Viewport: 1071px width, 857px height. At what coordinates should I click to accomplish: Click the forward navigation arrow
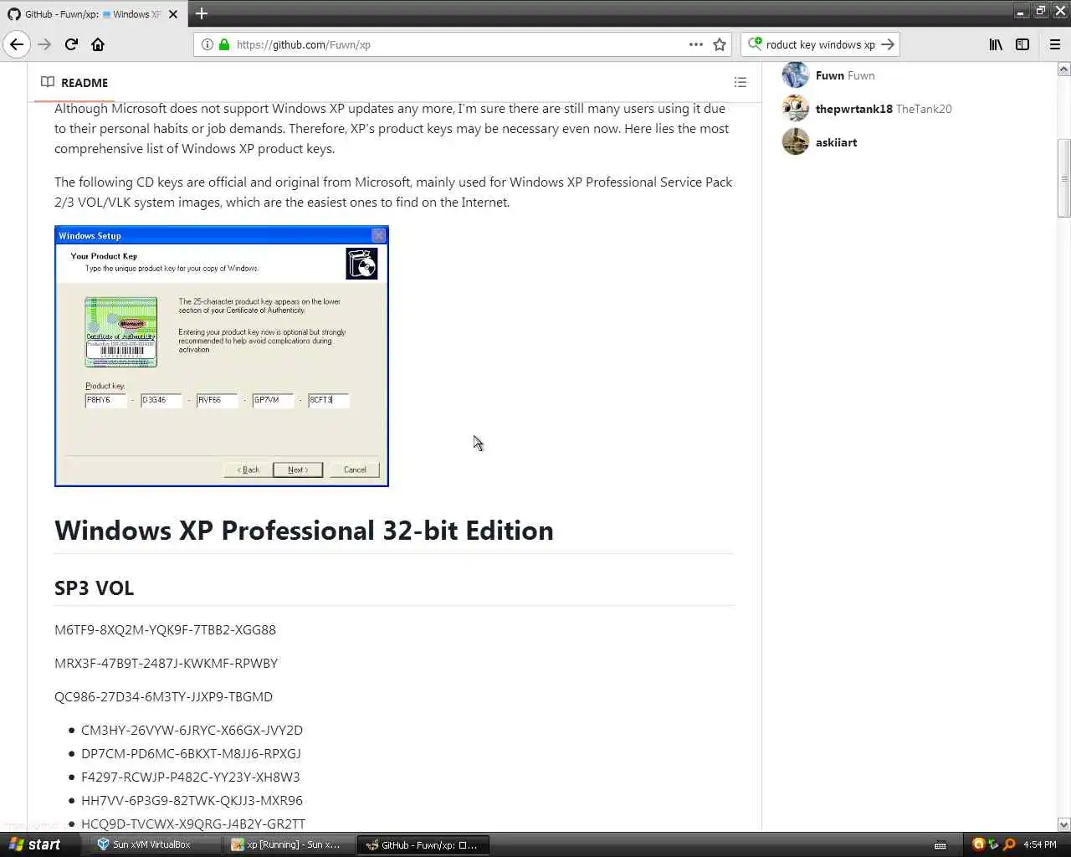point(44,44)
